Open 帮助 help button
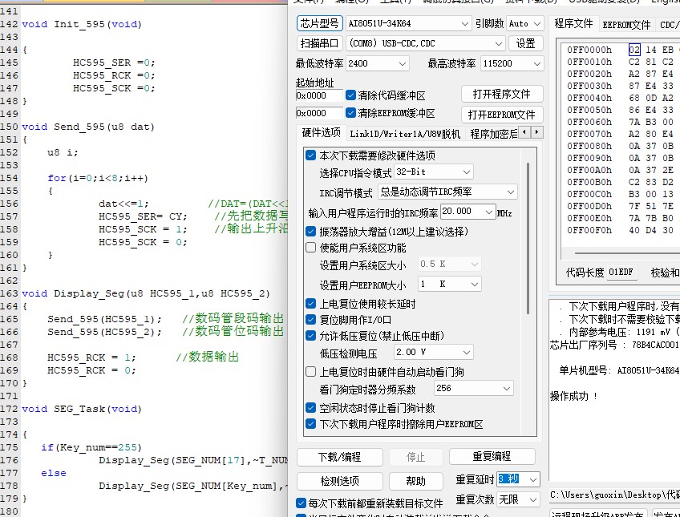680x517 pixels. click(x=415, y=481)
